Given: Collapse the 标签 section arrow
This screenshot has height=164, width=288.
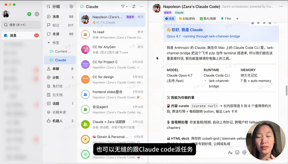Looking at the screenshot, I should (49, 43).
